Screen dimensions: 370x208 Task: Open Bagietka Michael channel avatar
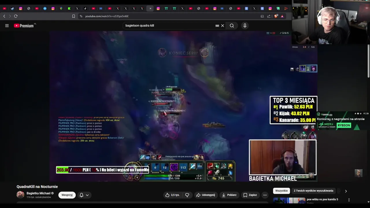20,195
